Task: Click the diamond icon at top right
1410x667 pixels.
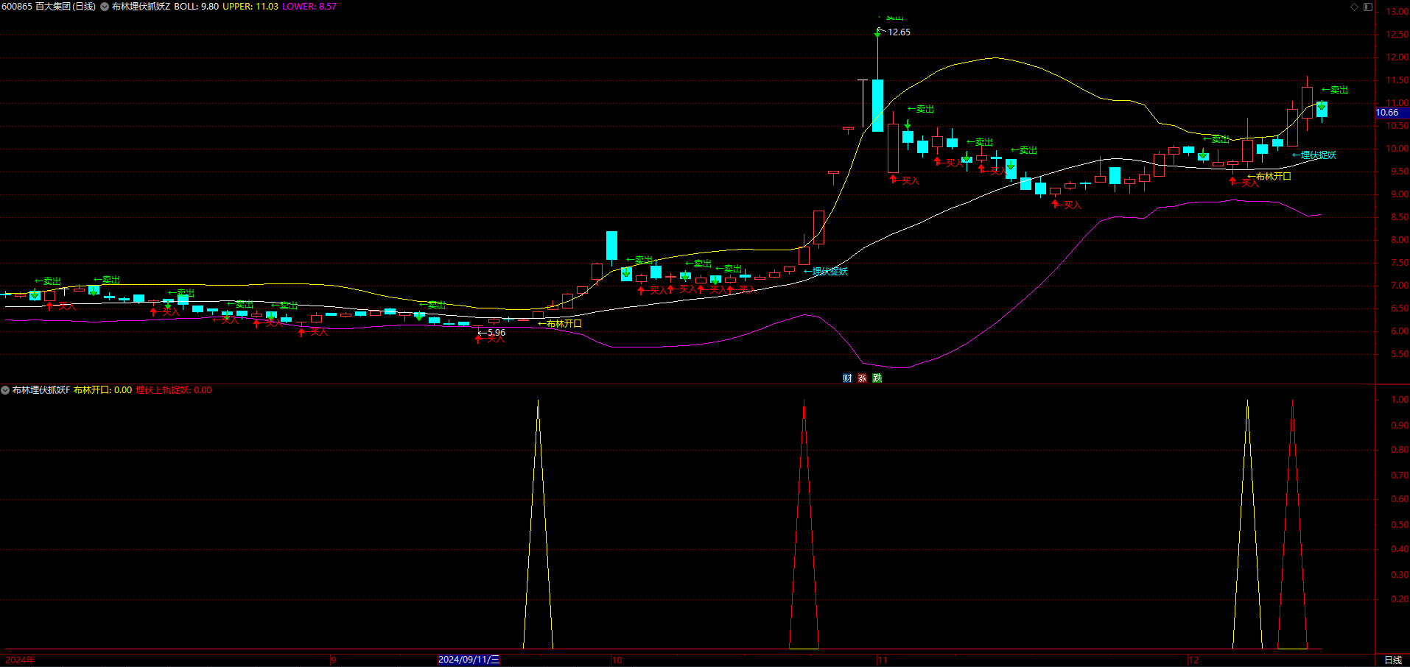Action: (1354, 7)
